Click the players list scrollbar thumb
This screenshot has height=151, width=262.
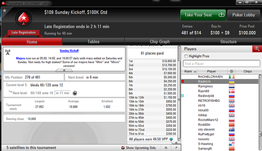260,134
